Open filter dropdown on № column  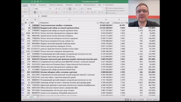[29, 23]
